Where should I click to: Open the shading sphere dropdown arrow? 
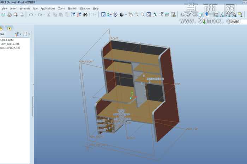[x=126, y=15]
